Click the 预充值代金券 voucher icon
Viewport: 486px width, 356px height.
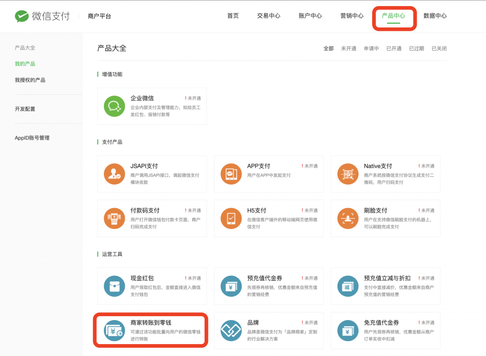point(231,286)
